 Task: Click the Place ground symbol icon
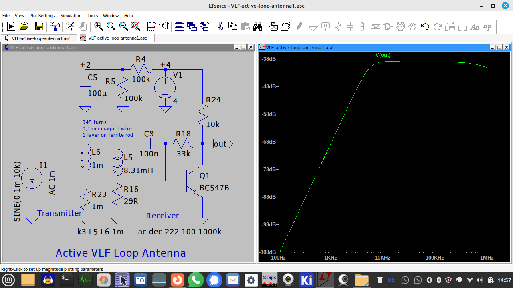[x=313, y=26]
